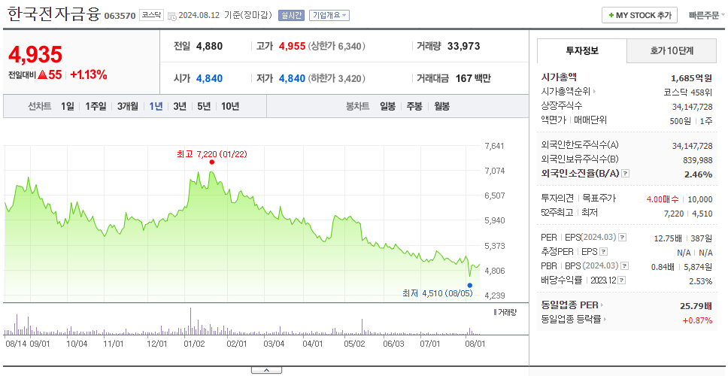The image size is (728, 376).
Task: Click the purple 거래량 legend marker
Action: 495,312
